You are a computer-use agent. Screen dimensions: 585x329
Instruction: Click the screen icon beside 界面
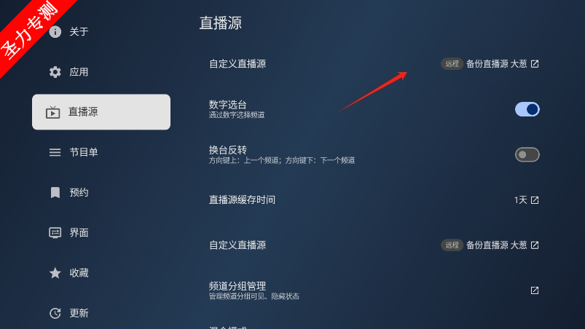click(55, 233)
